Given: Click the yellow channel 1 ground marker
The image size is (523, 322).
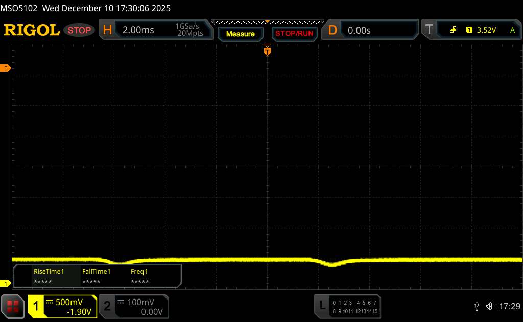Looking at the screenshot, I should [6, 284].
